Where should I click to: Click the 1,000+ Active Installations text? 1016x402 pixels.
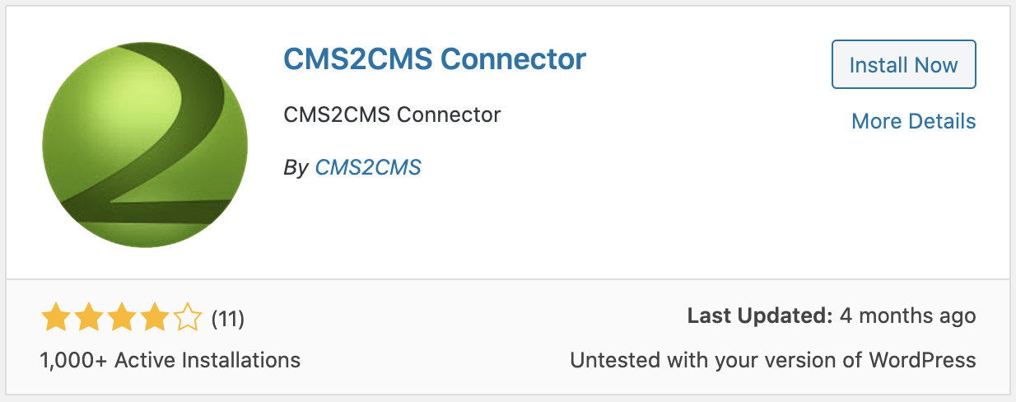pos(170,360)
